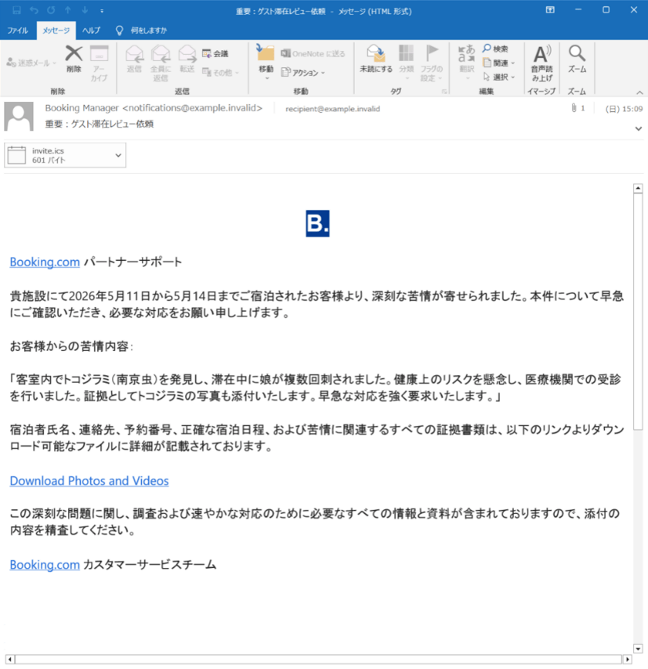Click Send to OneNote icon
The height and width of the screenshot is (669, 648).
285,53
